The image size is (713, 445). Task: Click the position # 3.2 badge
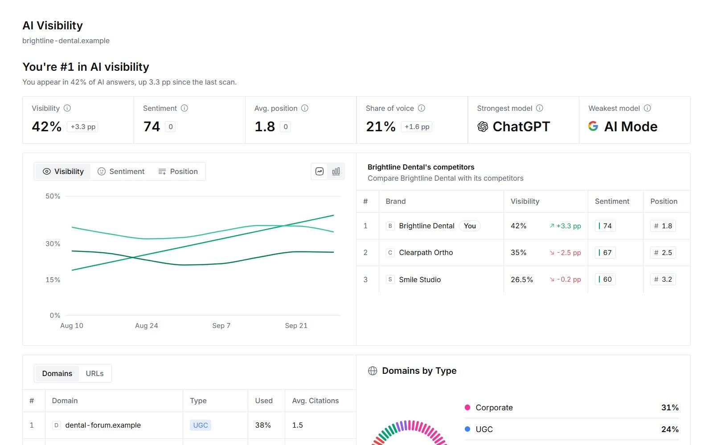(663, 279)
